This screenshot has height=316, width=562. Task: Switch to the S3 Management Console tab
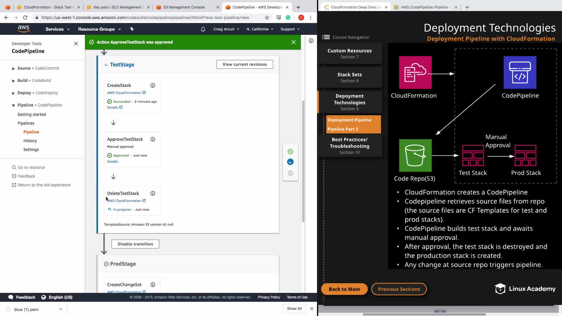[x=184, y=7]
